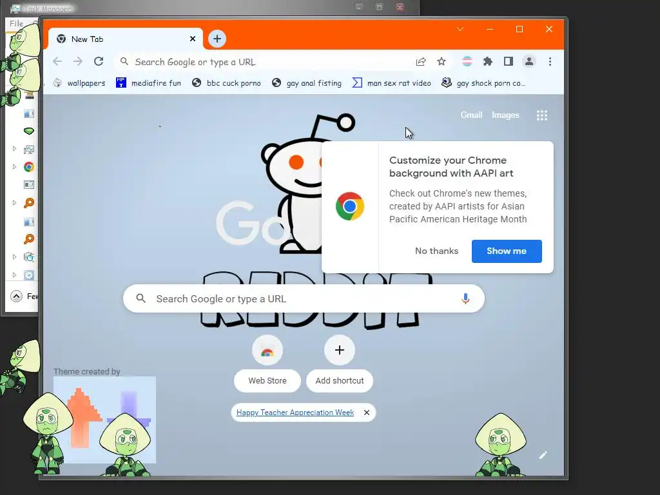The width and height of the screenshot is (660, 495).
Task: Click the Add shortcut label
Action: (x=340, y=380)
